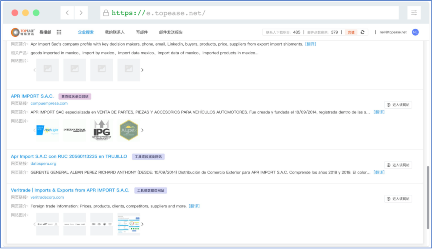The image size is (432, 249).
Task: Open the 我的联系人 tab
Action: click(x=115, y=32)
